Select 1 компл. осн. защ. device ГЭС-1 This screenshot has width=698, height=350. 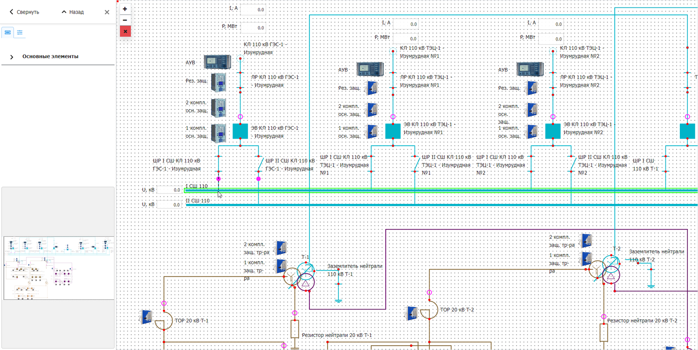coord(219,133)
